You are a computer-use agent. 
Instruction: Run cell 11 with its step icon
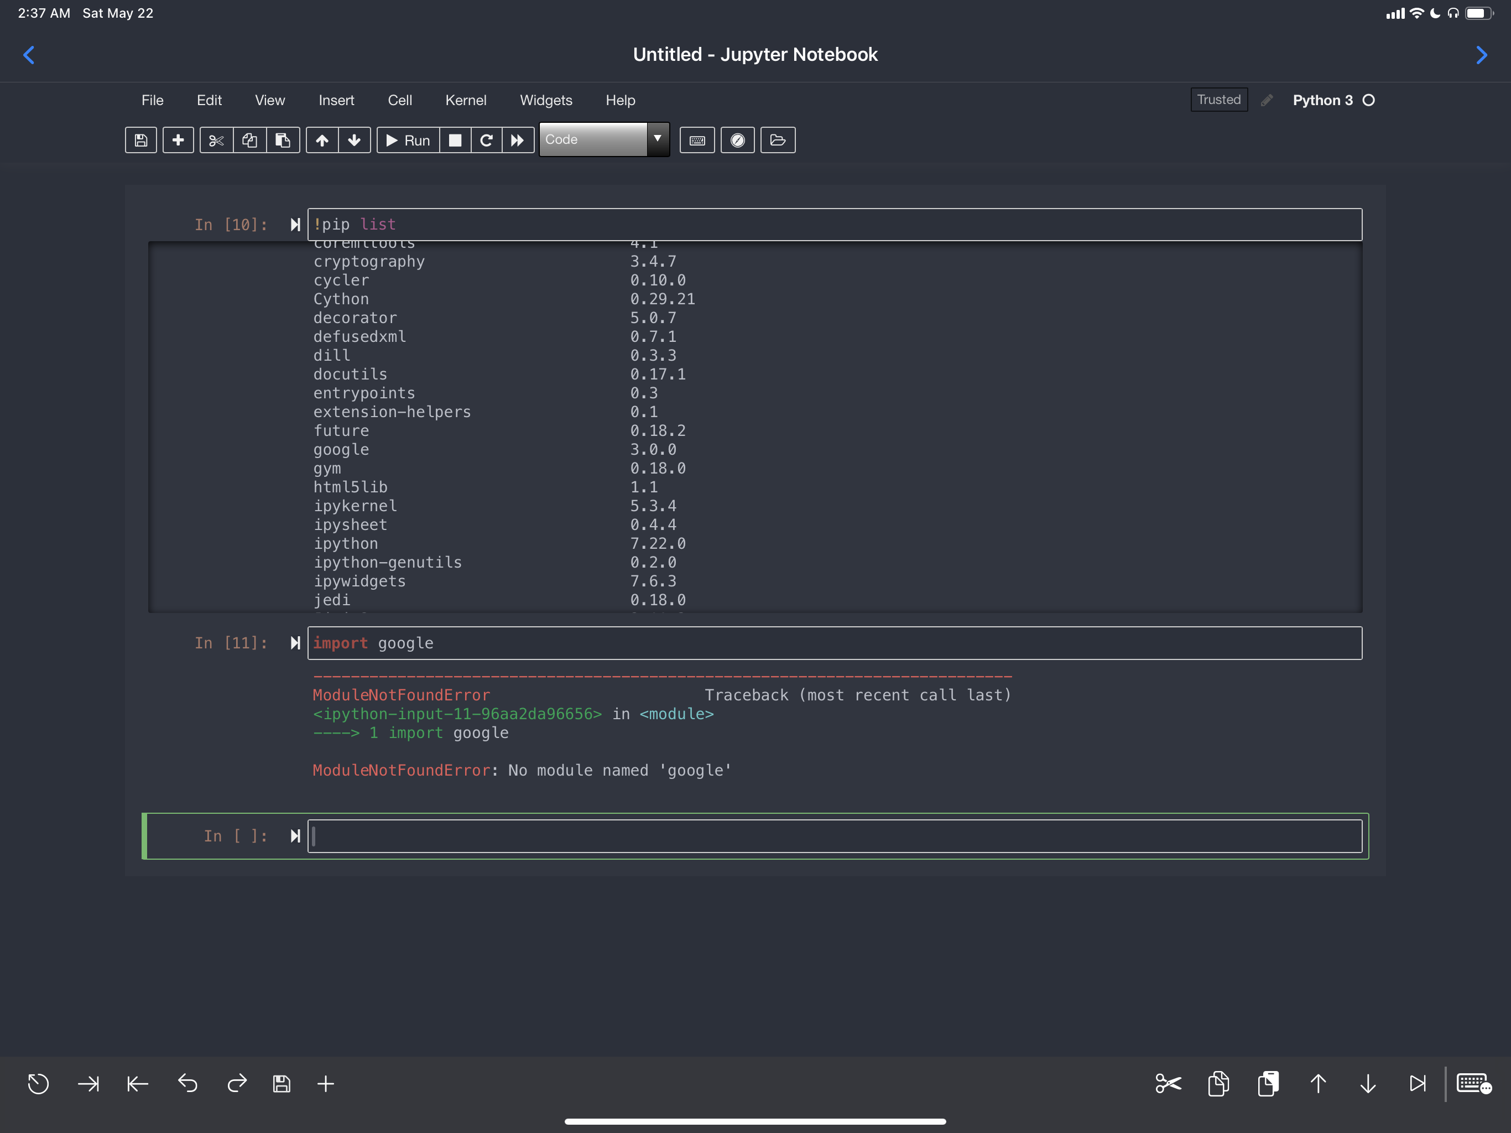[295, 643]
